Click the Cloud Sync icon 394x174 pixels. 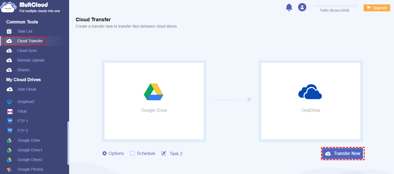(x=9, y=51)
